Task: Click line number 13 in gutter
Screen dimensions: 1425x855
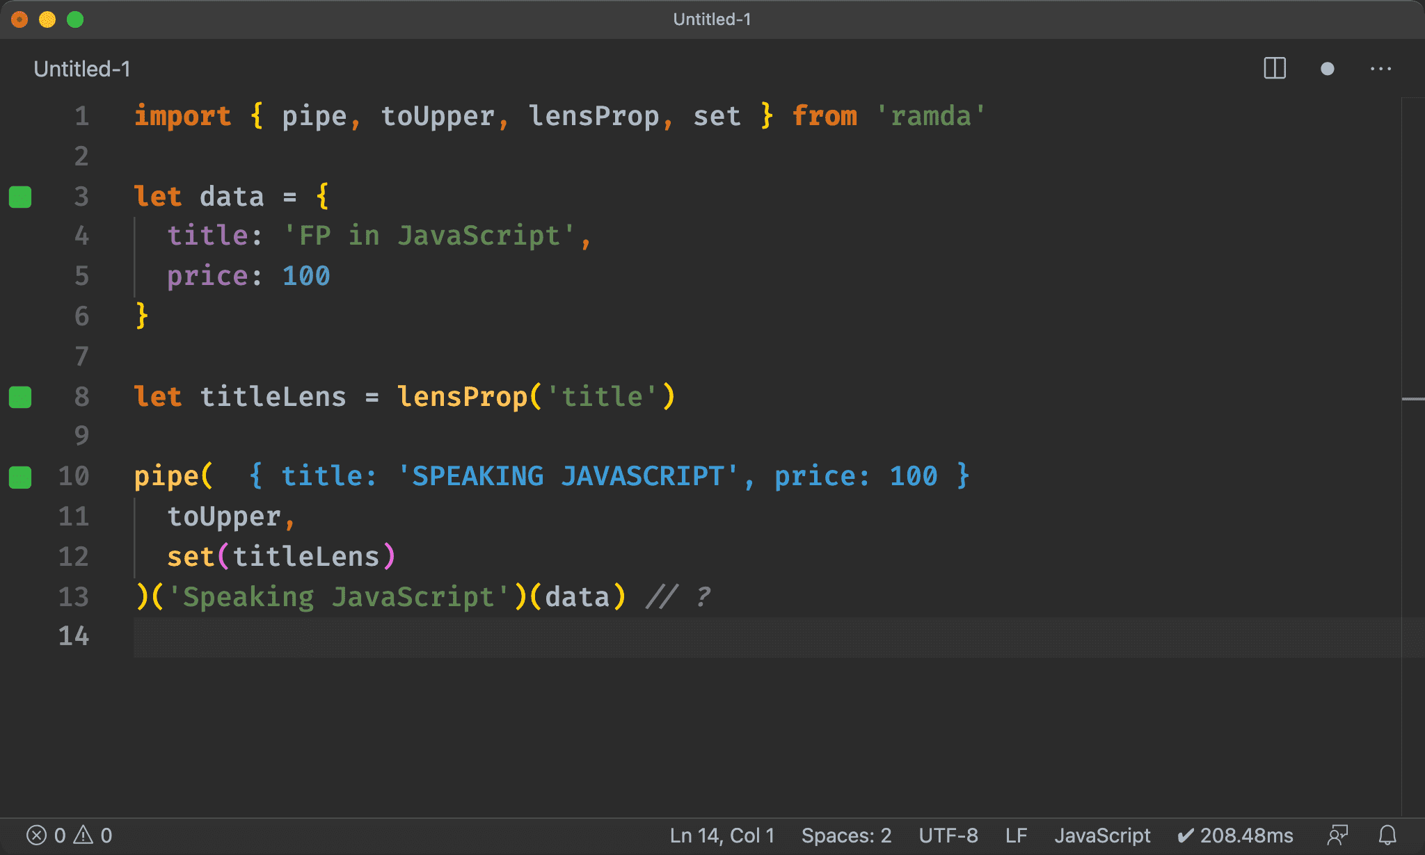Action: point(74,596)
